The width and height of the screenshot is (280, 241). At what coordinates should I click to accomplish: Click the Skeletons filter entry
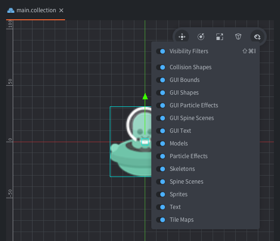click(x=182, y=169)
